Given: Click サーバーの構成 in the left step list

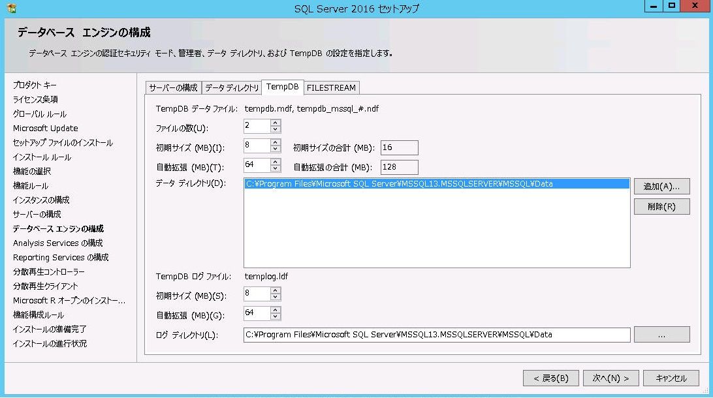Looking at the screenshot, I should coord(37,215).
